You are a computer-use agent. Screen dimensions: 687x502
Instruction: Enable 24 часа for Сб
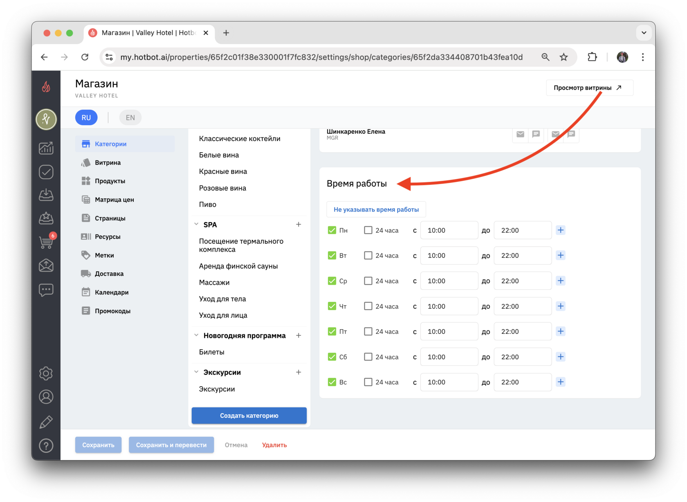click(368, 357)
